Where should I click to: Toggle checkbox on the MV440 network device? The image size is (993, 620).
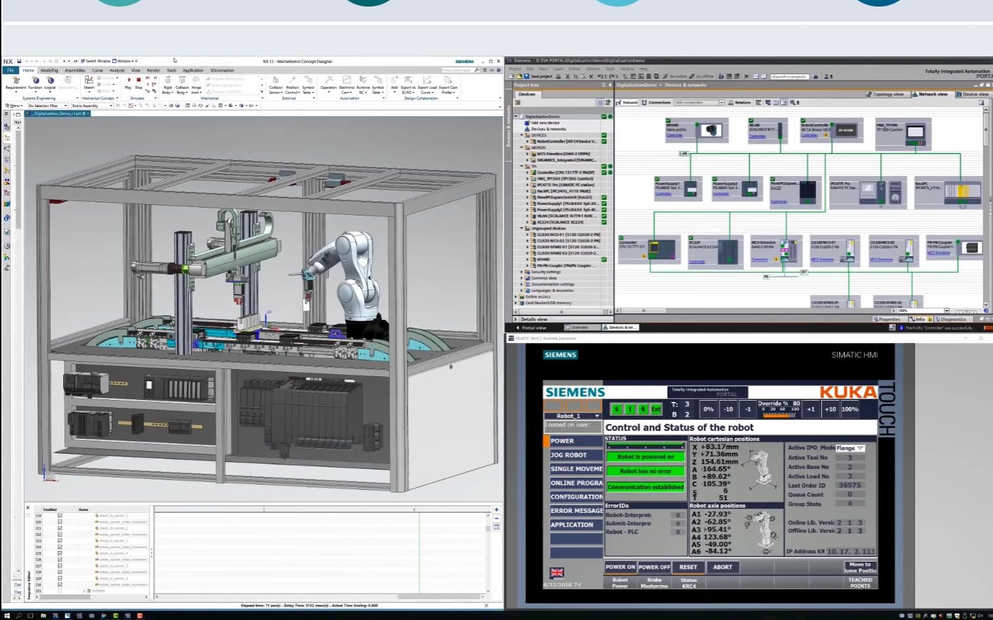point(668,121)
